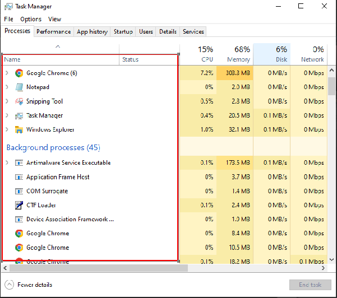337x298 pixels.
Task: Click the Device Association Framework icon
Action: tap(19, 220)
